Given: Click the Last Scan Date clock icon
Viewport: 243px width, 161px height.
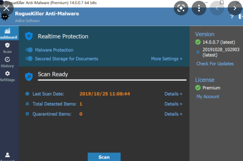Looking at the screenshot, I should point(27,94).
